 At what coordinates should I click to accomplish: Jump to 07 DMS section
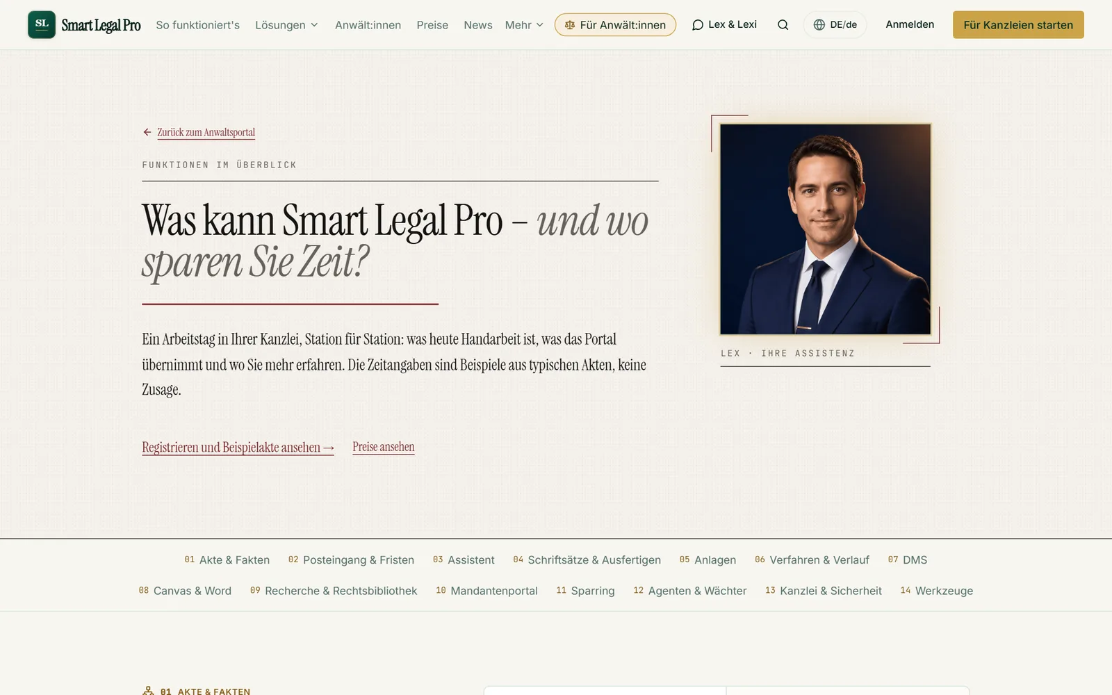907,559
